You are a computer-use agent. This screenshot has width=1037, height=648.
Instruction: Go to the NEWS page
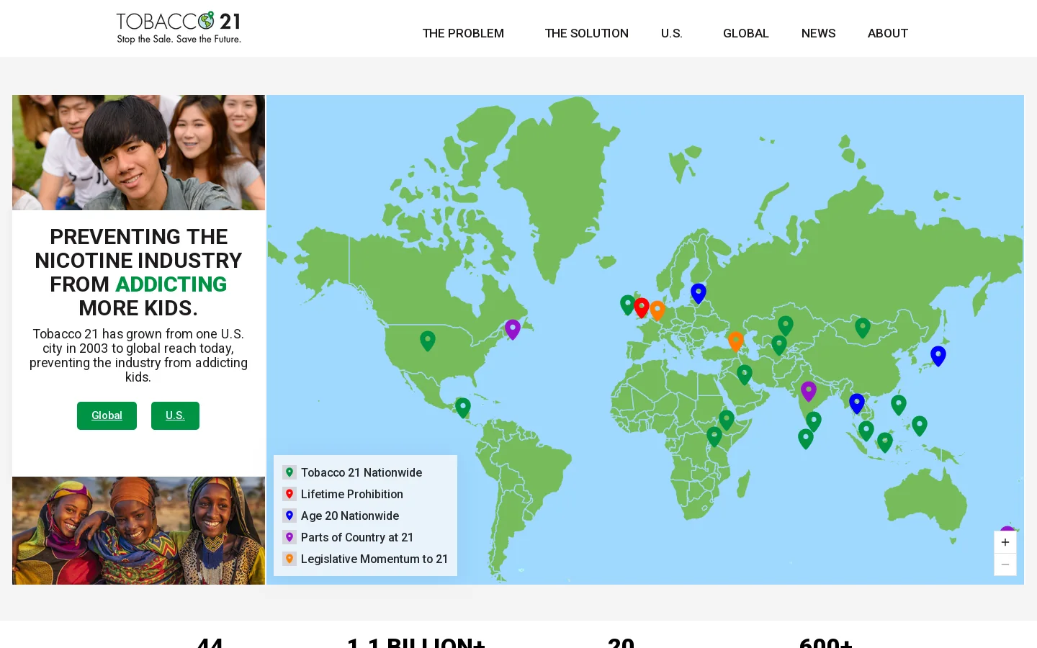tap(819, 33)
